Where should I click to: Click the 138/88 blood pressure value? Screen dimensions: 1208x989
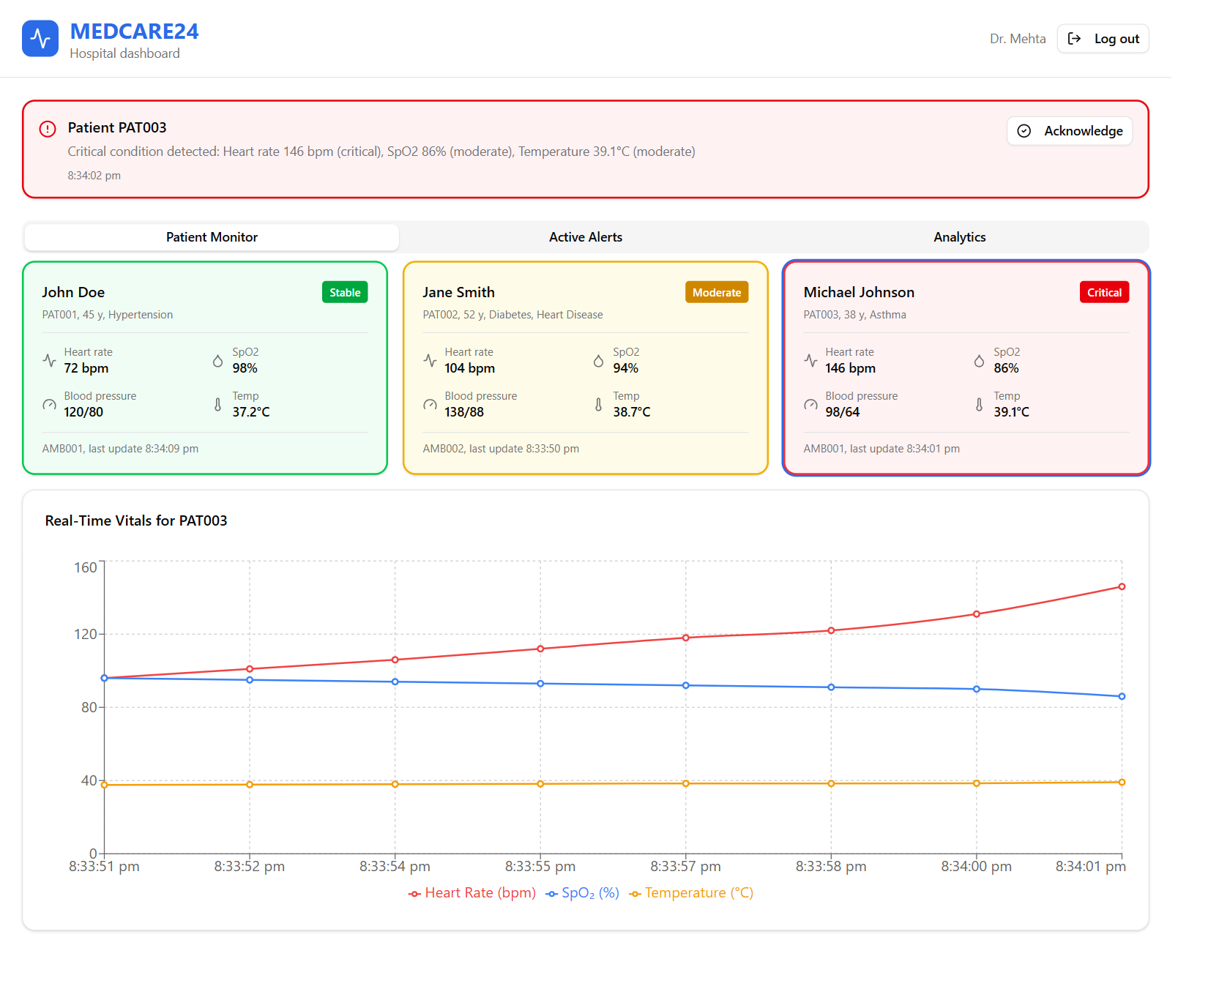[x=464, y=412]
